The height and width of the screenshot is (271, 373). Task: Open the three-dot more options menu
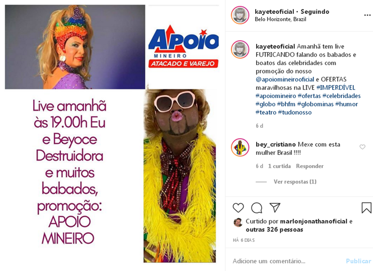pos(368,15)
